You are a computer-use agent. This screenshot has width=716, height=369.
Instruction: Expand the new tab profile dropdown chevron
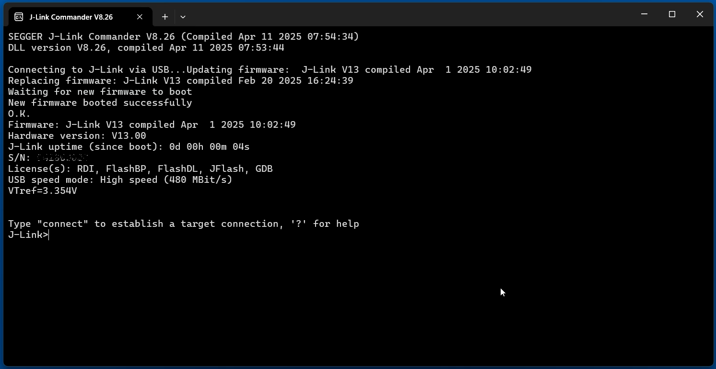pos(183,17)
